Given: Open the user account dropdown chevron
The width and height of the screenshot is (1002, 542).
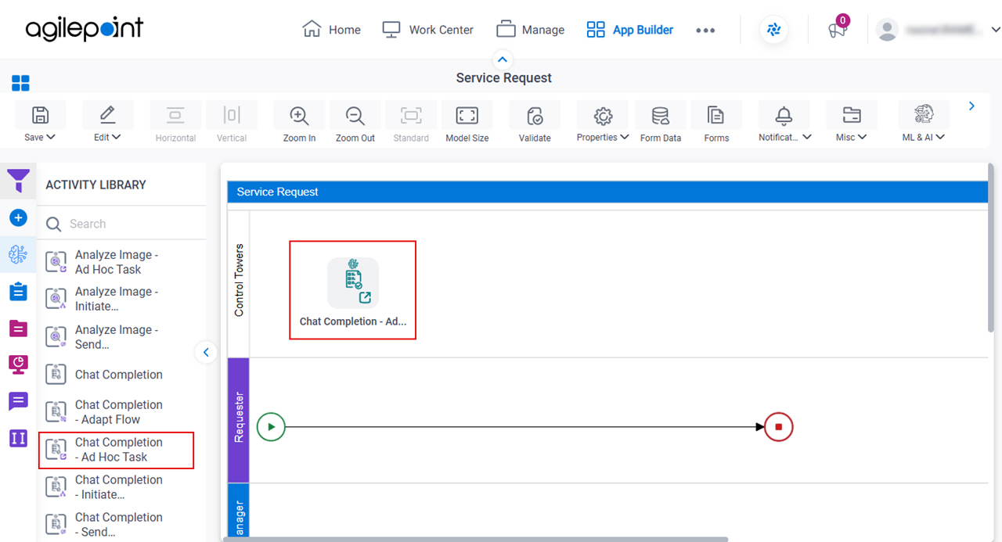Looking at the screenshot, I should pyautogui.click(x=995, y=30).
